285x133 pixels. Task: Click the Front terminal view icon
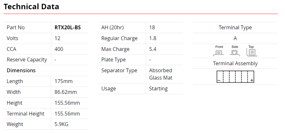pos(219,51)
